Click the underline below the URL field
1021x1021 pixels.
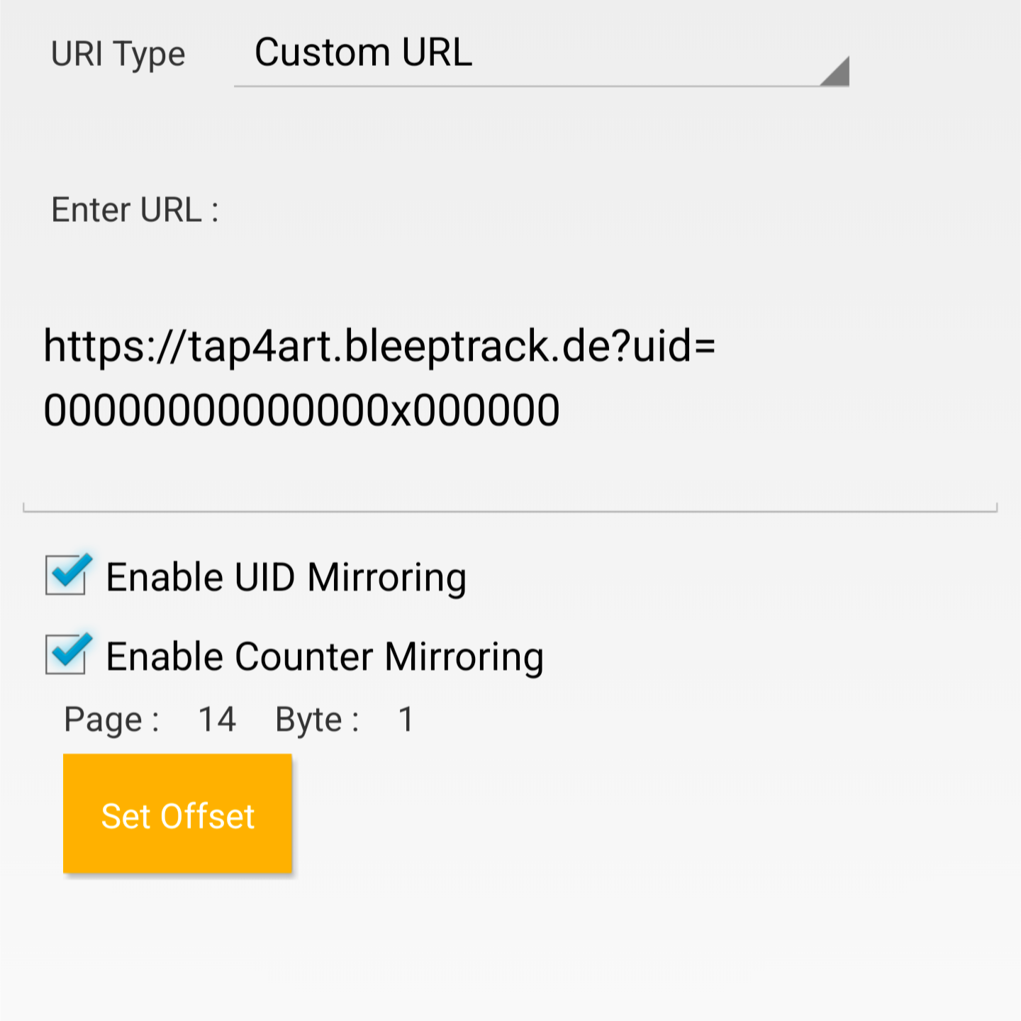pyautogui.click(x=509, y=510)
